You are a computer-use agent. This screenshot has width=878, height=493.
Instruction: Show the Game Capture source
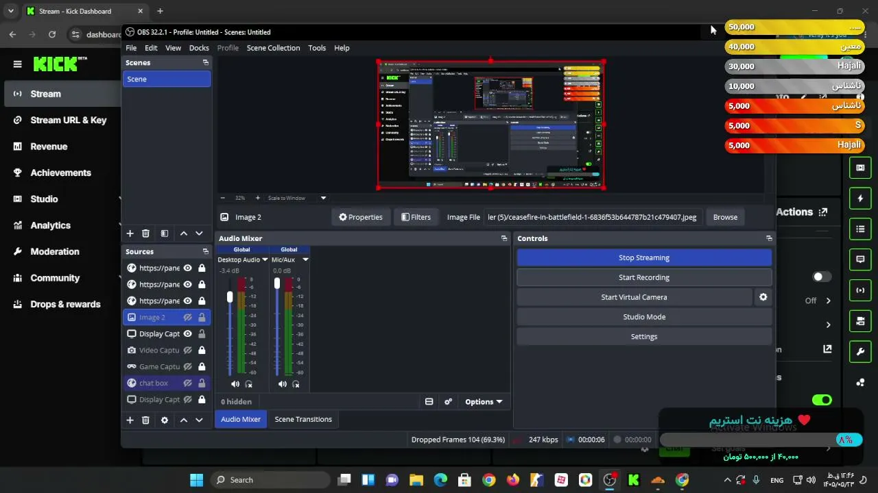(187, 367)
